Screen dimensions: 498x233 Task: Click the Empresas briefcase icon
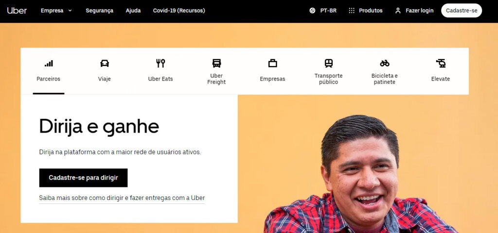[272, 64]
